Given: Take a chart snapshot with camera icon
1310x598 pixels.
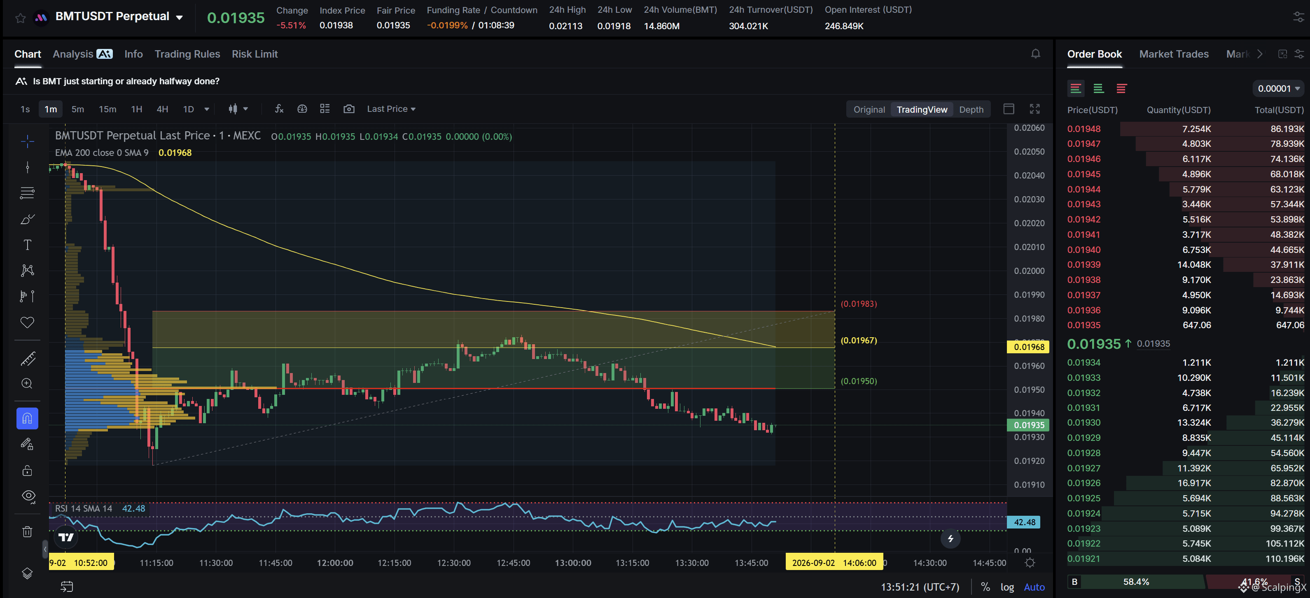Looking at the screenshot, I should click(349, 109).
